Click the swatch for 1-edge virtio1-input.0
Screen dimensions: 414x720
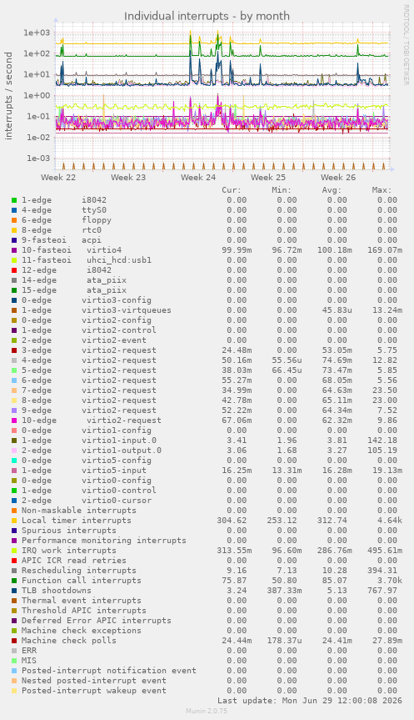pos(14,441)
